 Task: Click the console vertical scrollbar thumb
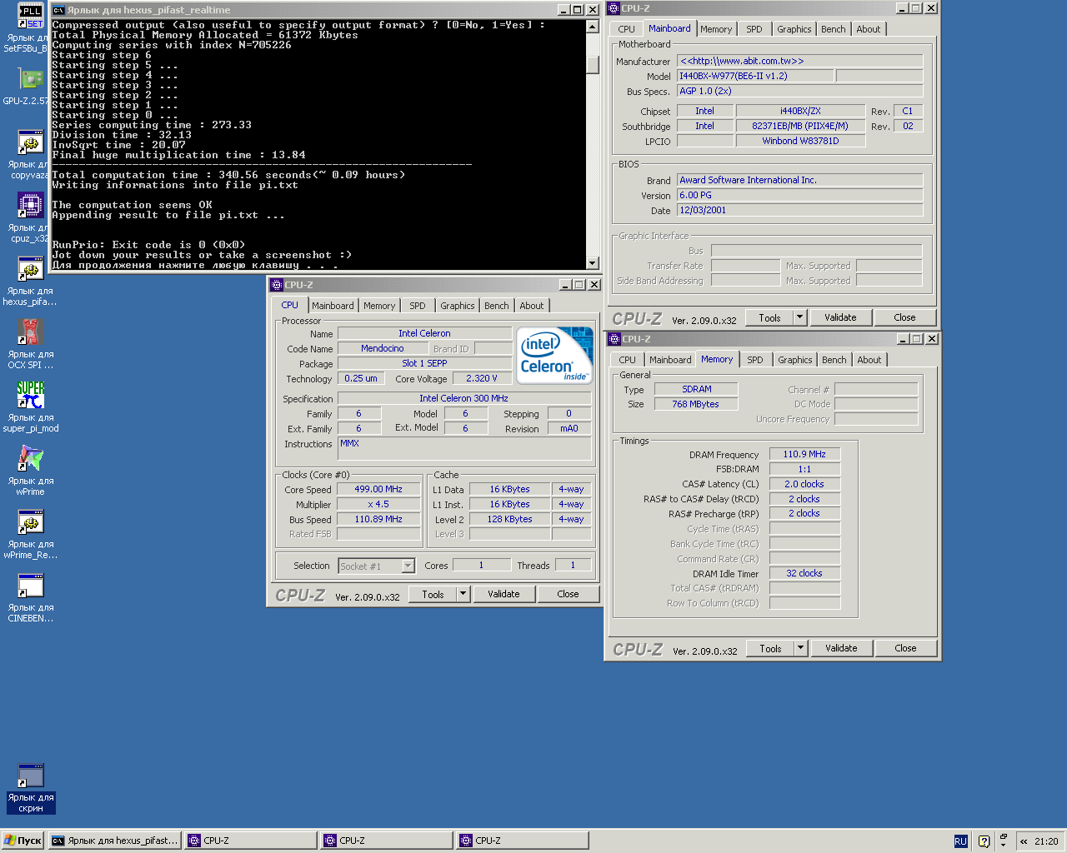click(593, 65)
